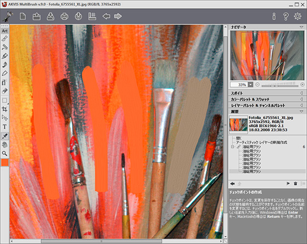307x244 pixels.
Task: Select 油絵用ブラシ group row showing 6
Action: pyautogui.click(x=268, y=147)
